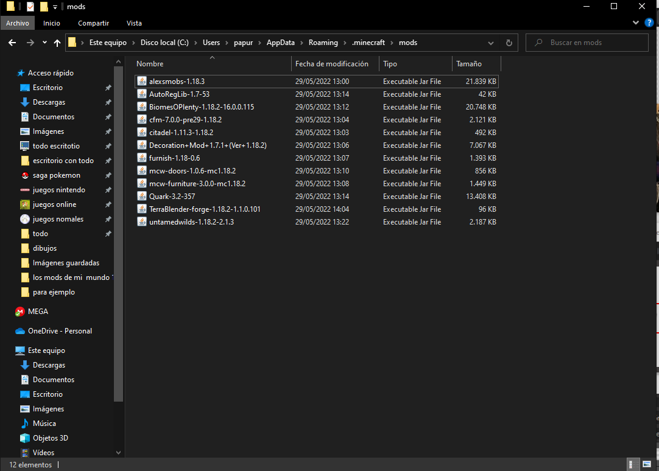
Task: Select papur breadcrumb segment
Action: point(244,43)
